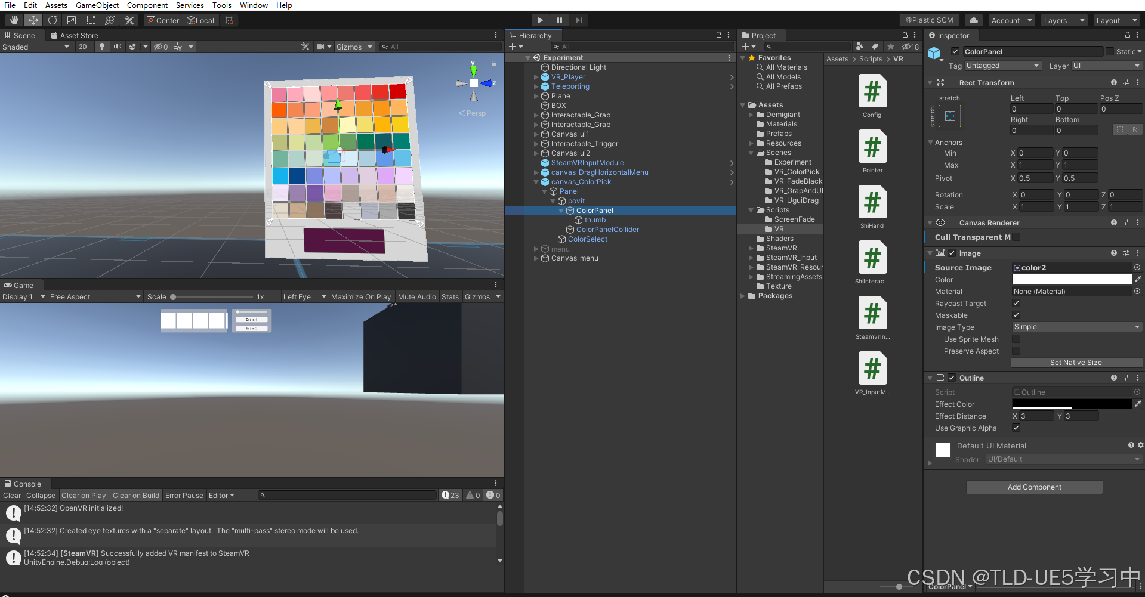Open Source Image object picker circle
The image size is (1145, 597).
coord(1137,268)
